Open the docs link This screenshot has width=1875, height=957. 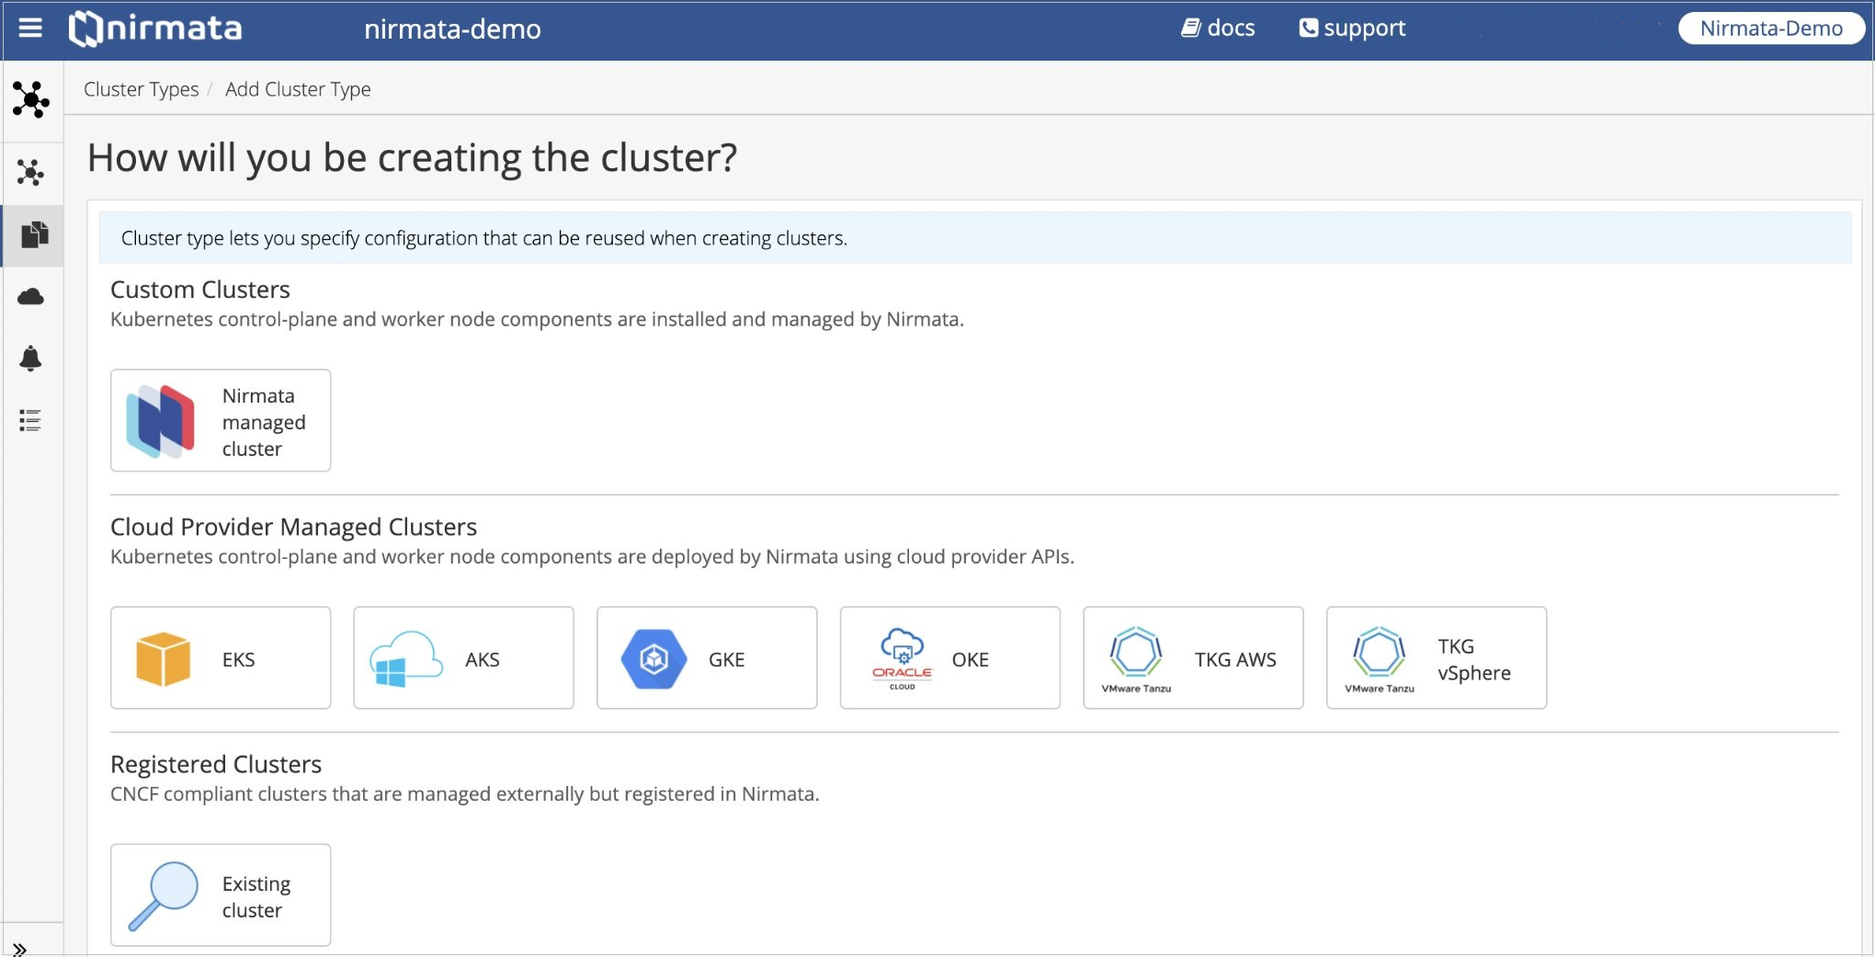point(1218,28)
